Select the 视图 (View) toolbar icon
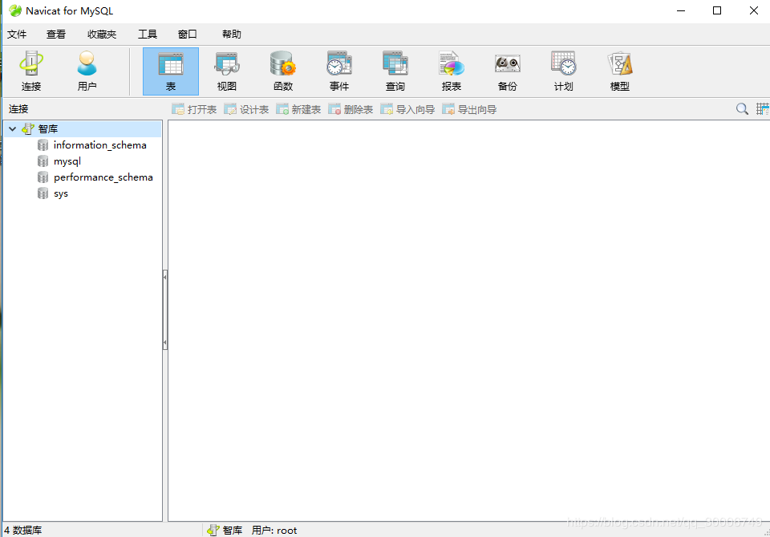This screenshot has height=537, width=770. (226, 71)
